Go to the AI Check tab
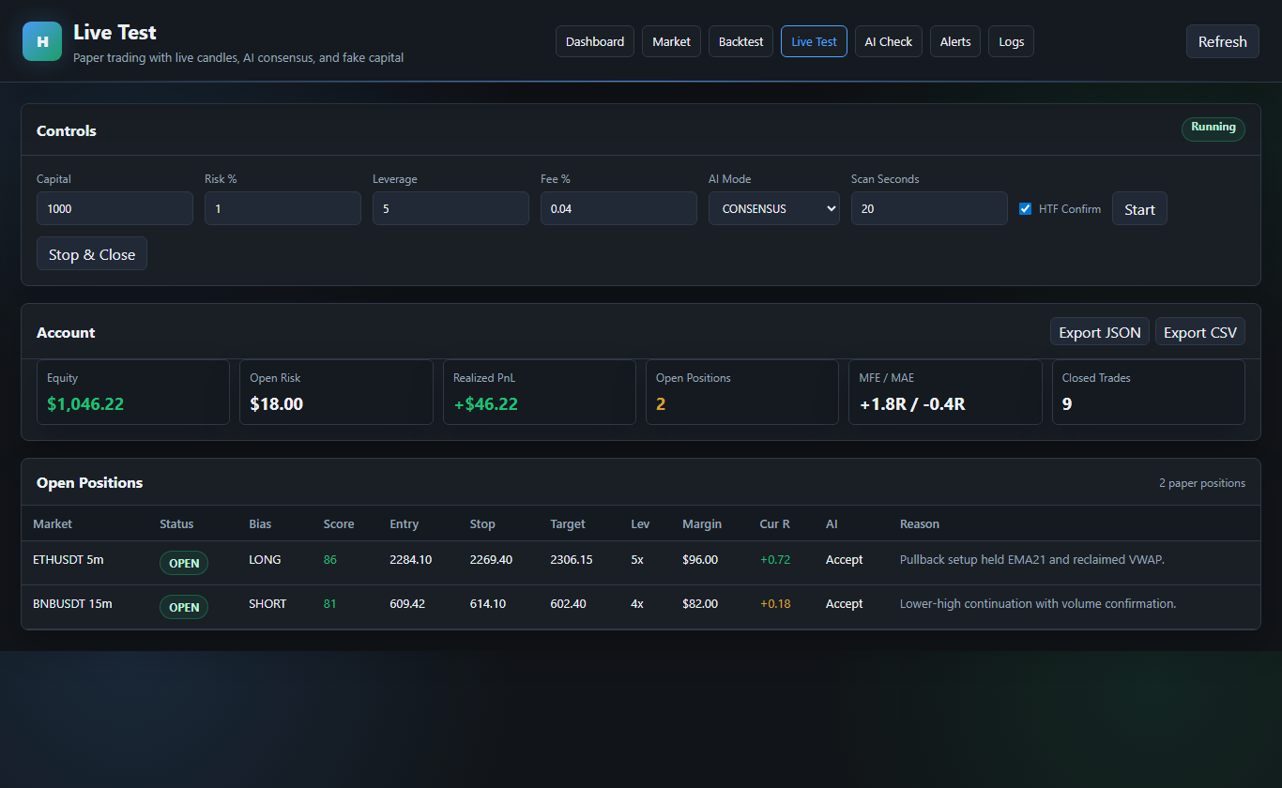1282x788 pixels. click(889, 41)
